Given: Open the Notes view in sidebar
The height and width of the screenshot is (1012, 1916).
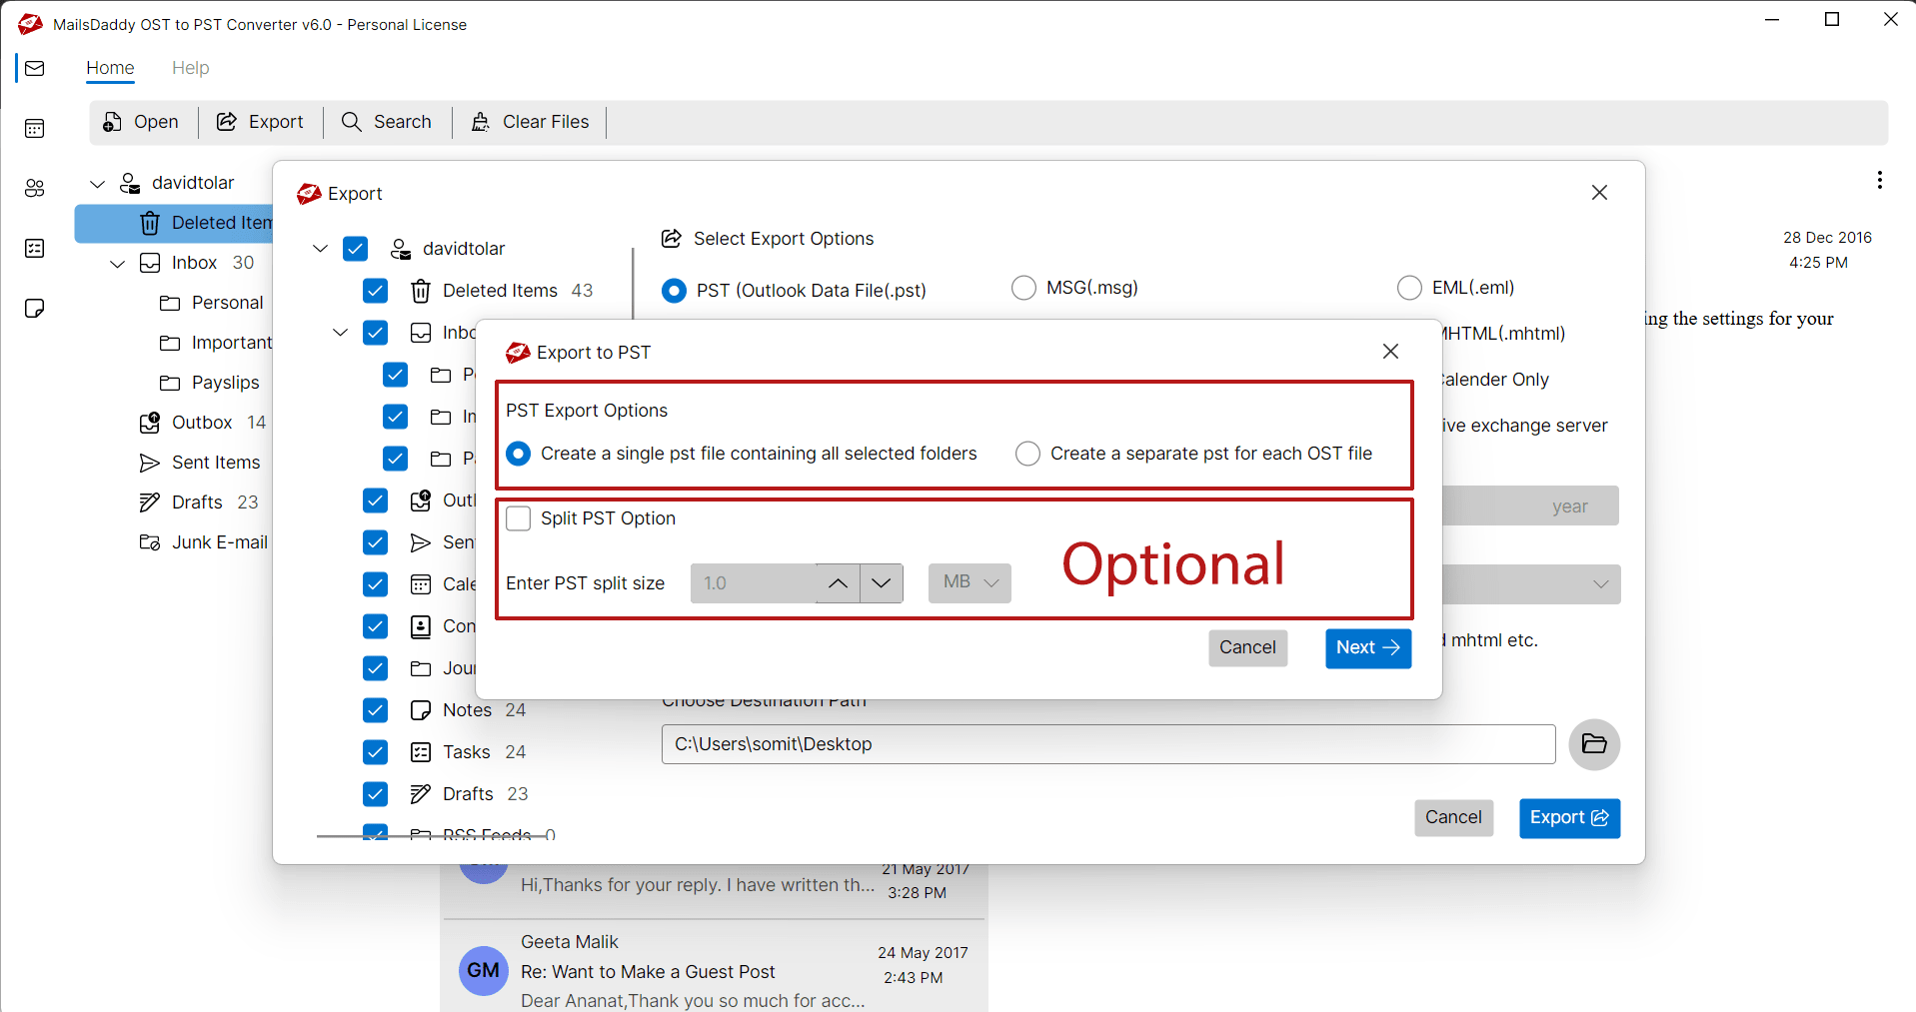Looking at the screenshot, I should 35,309.
